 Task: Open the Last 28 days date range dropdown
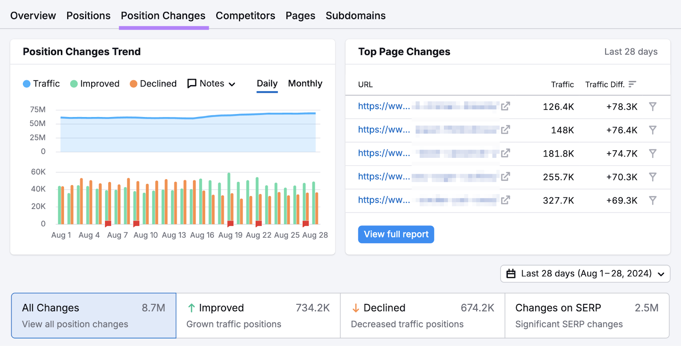pos(585,274)
